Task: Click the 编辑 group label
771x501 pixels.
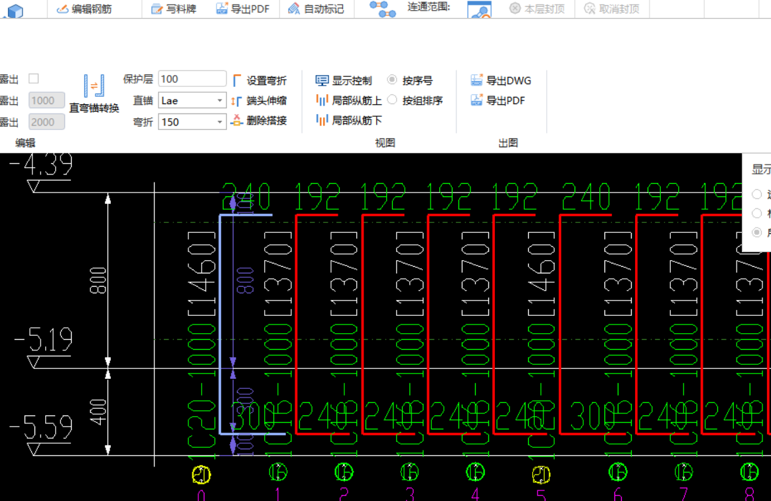Action: [26, 143]
